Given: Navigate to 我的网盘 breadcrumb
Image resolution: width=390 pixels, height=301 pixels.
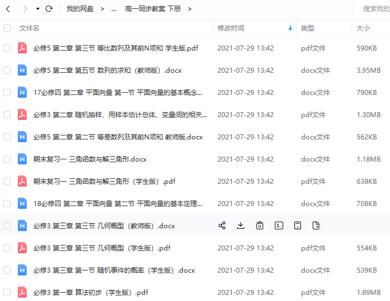Looking at the screenshot, I should click(x=80, y=9).
